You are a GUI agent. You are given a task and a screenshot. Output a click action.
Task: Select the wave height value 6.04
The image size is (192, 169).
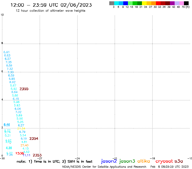(x=18, y=109)
